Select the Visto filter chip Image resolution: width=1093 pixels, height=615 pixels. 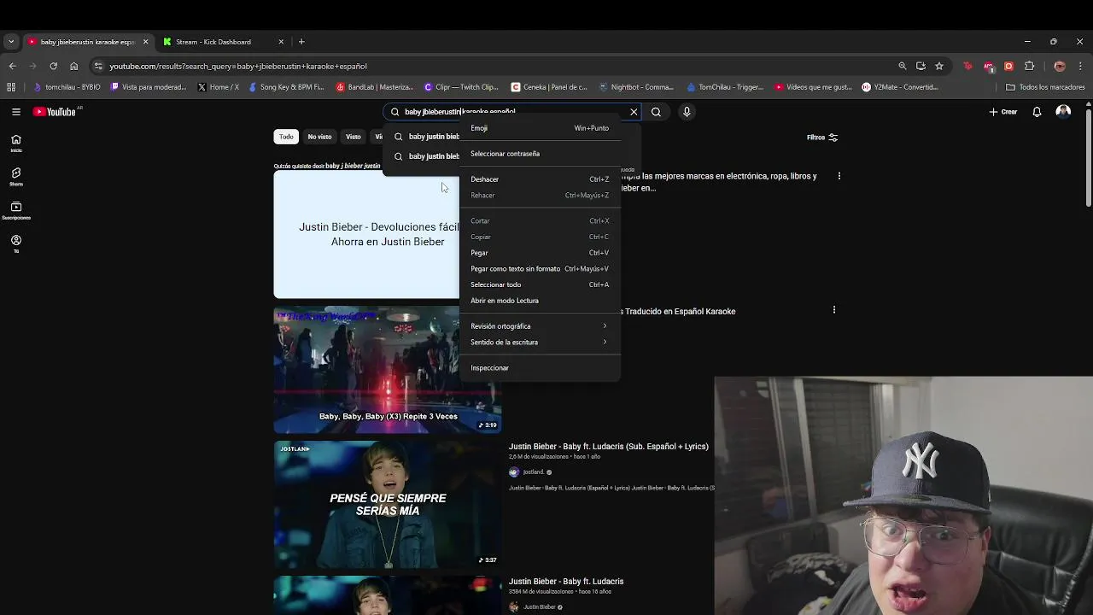tap(353, 137)
